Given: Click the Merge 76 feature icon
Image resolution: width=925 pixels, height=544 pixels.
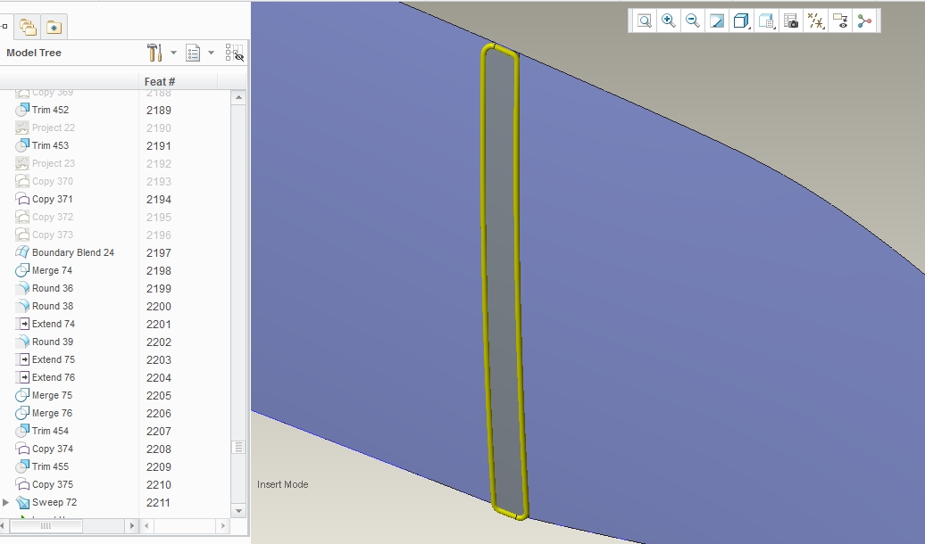Looking at the screenshot, I should pyautogui.click(x=22, y=413).
